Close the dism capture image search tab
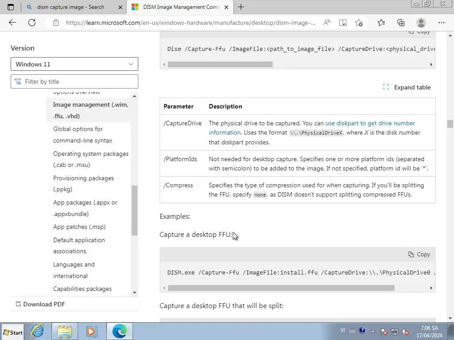Image resolution: width=454 pixels, height=340 pixels. [120, 7]
